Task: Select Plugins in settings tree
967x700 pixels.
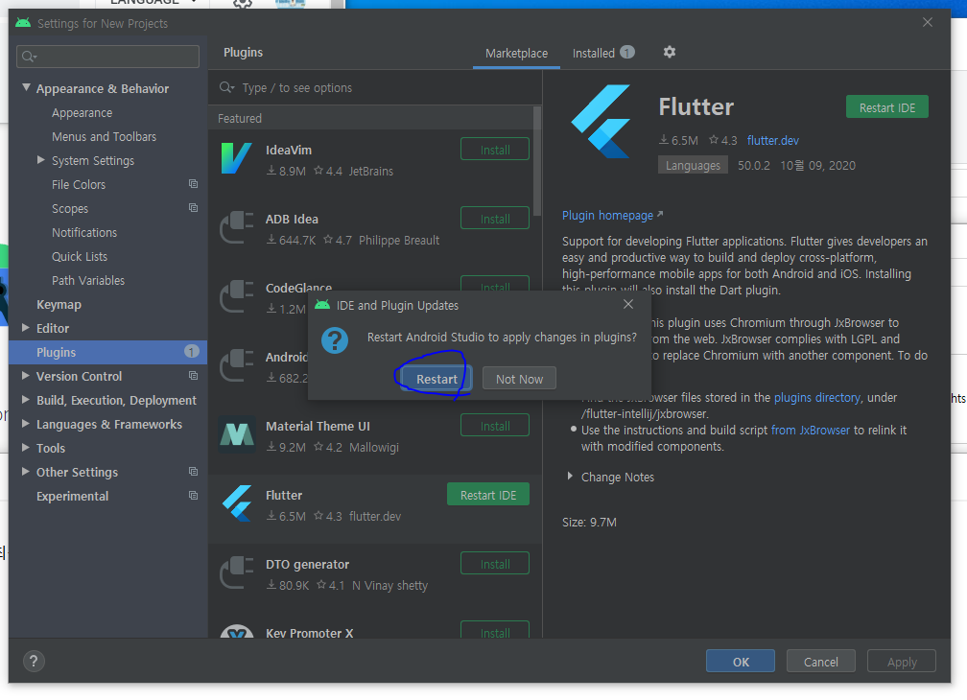Action: tap(108, 352)
